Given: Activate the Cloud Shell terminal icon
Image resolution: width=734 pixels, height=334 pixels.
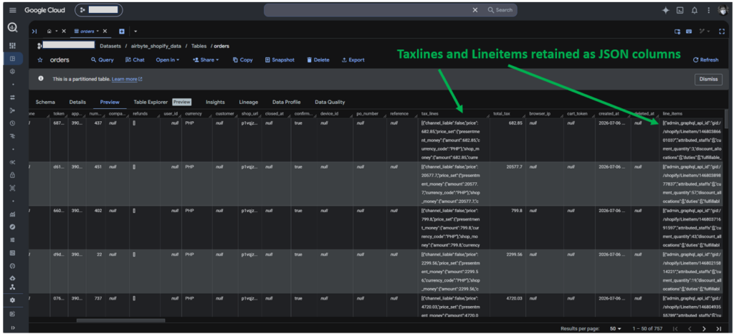Looking at the screenshot, I should (x=680, y=10).
